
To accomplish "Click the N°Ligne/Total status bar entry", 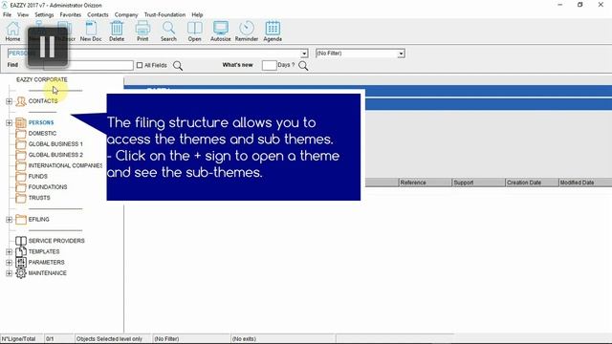I will coord(18,339).
